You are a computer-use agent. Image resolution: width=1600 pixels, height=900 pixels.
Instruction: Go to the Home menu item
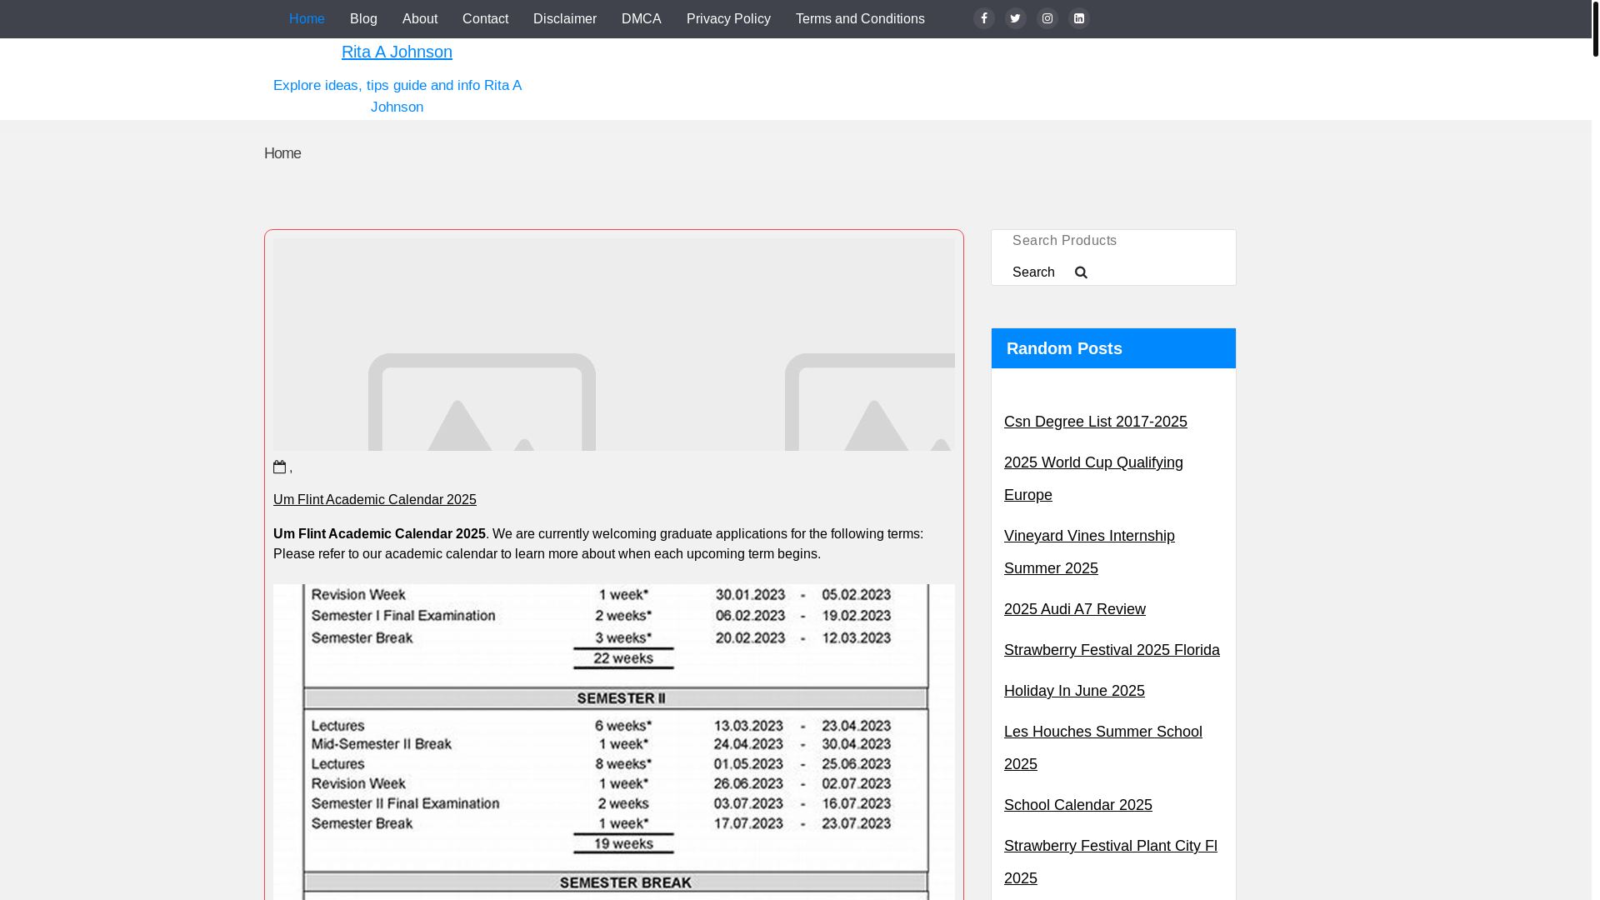tap(307, 18)
